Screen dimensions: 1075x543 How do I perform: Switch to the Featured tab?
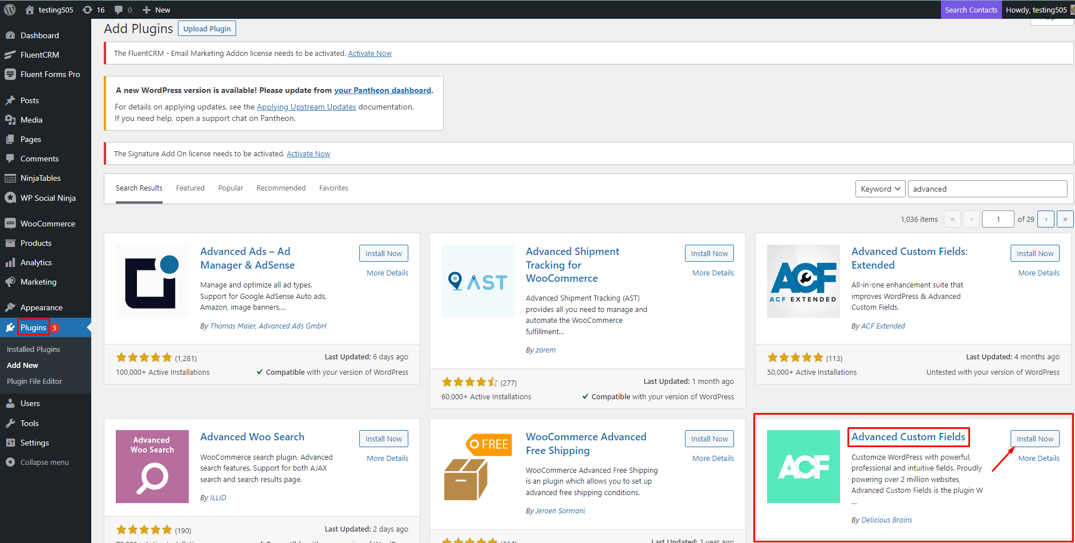pyautogui.click(x=190, y=188)
